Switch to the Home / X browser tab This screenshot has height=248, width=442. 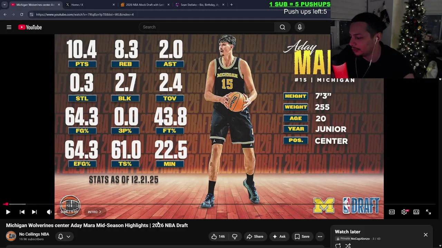coord(90,5)
